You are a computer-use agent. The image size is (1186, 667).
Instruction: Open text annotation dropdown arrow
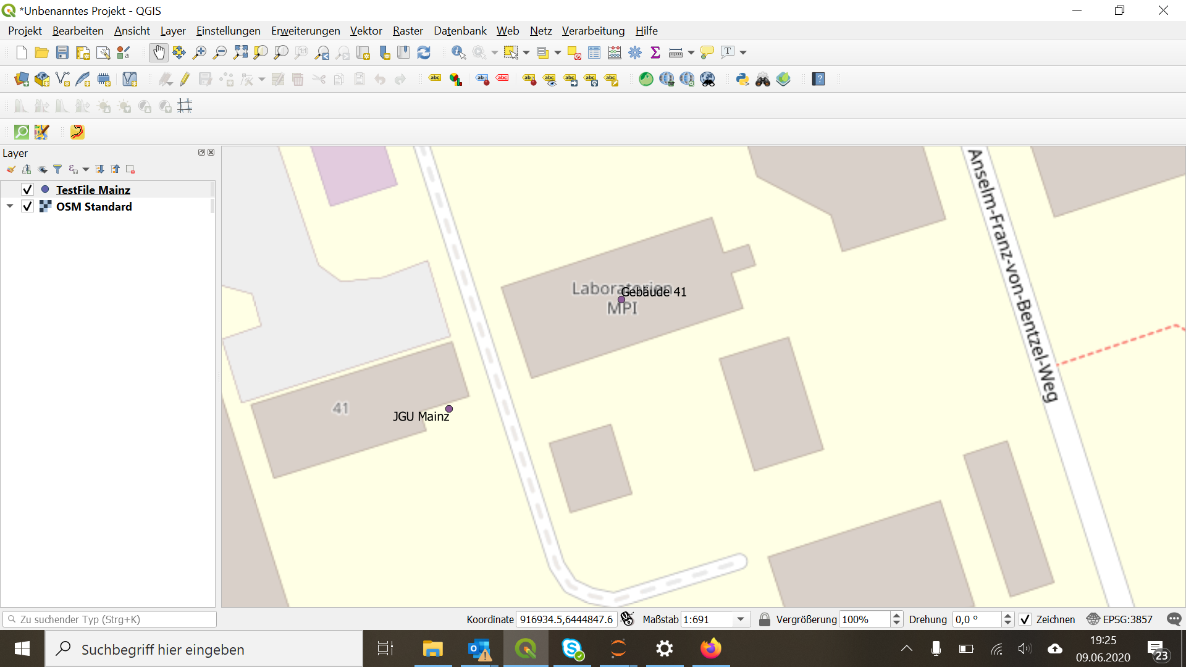coord(743,52)
